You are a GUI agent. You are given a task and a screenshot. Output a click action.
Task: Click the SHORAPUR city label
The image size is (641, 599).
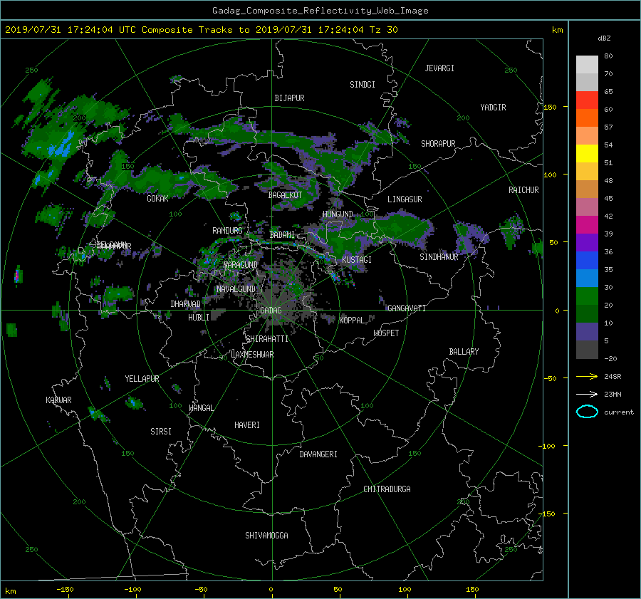(x=438, y=144)
